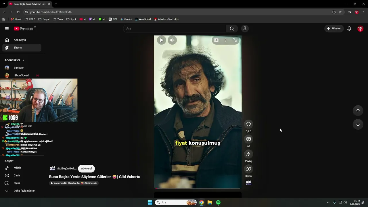
Task: Select Shorts in the sidebar
Action: [x=22, y=48]
